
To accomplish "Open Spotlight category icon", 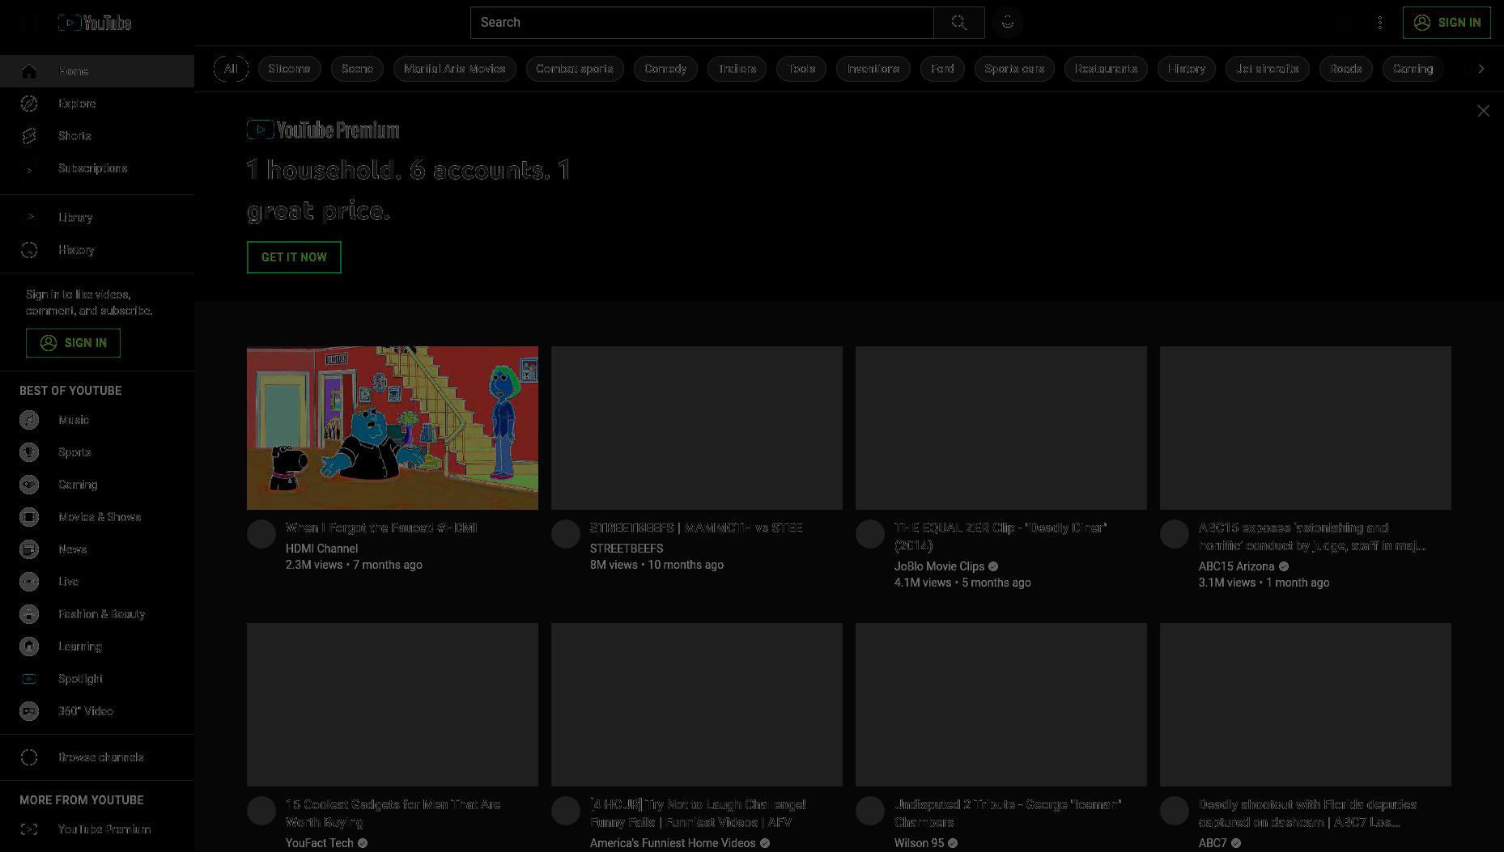I will coord(29,679).
